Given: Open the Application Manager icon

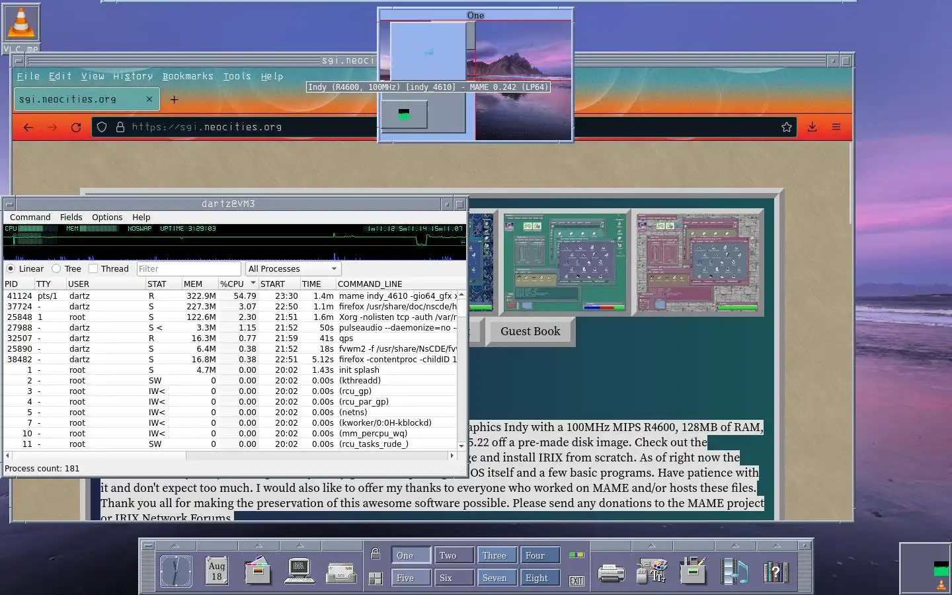Looking at the screenshot, I should (x=693, y=571).
